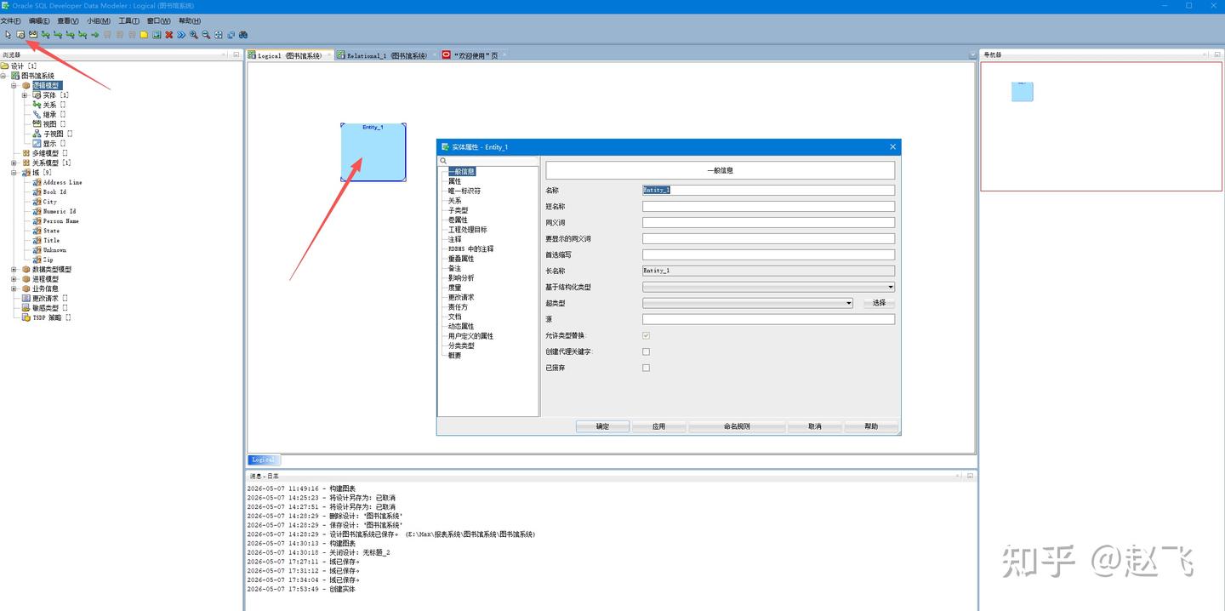This screenshot has height=611, width=1225.
Task: Open the 文件(F) menu
Action: tap(10, 20)
